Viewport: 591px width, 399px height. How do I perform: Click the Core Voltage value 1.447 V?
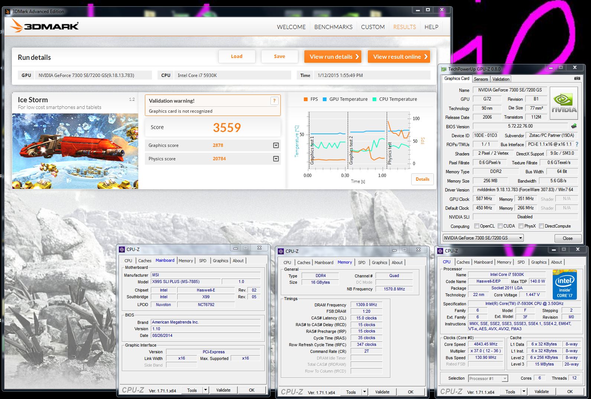pyautogui.click(x=533, y=295)
